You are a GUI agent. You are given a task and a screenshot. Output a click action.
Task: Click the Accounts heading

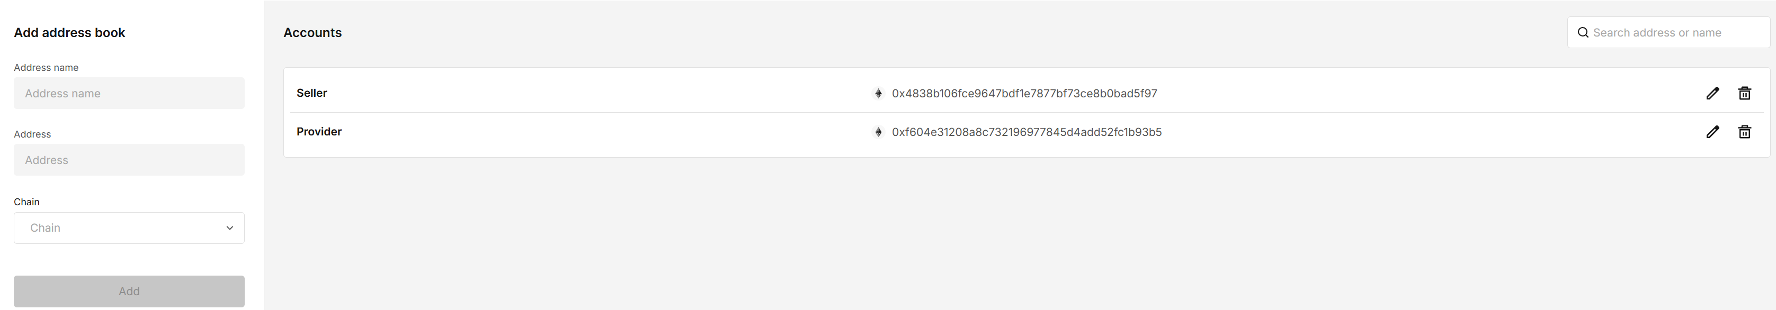[x=313, y=32]
